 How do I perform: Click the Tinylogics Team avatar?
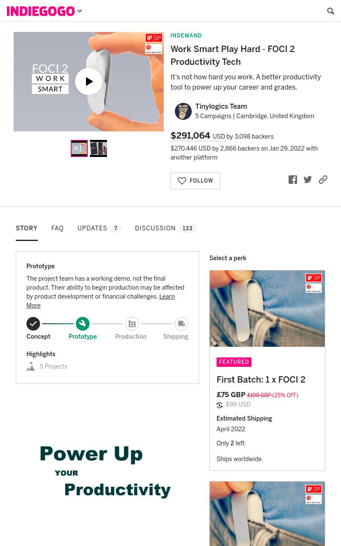[183, 111]
